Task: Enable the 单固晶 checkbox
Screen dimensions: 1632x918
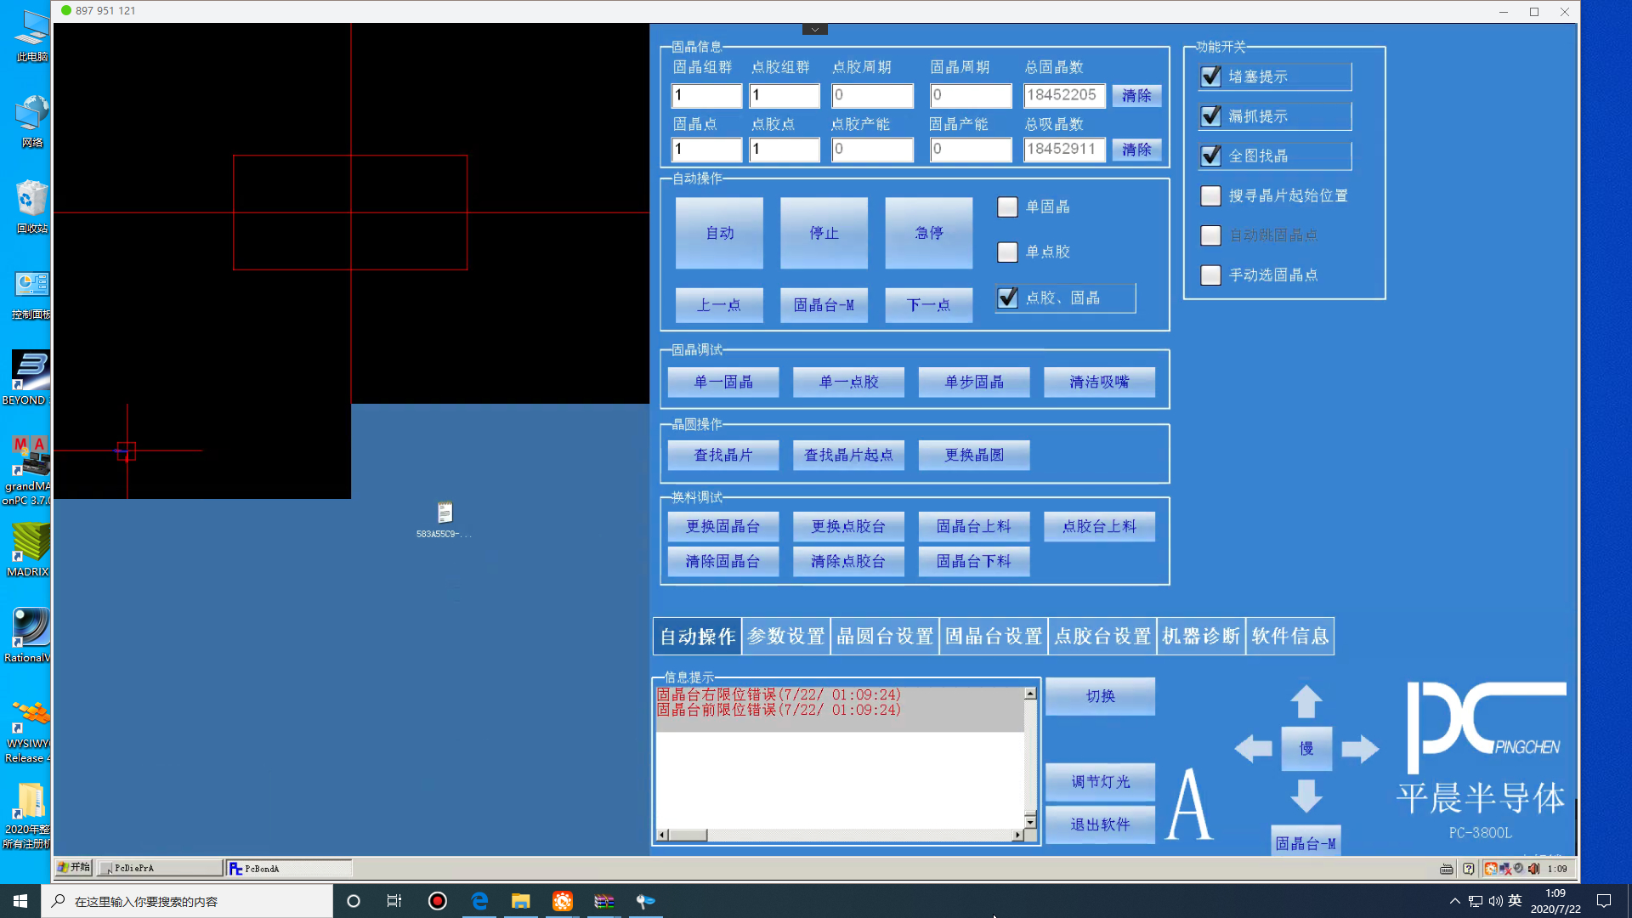Action: click(1007, 207)
